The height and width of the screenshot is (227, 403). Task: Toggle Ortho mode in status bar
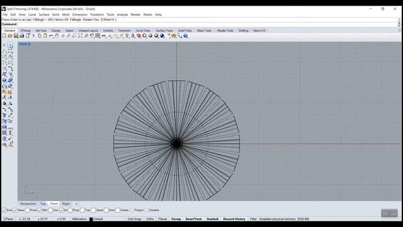point(150,219)
